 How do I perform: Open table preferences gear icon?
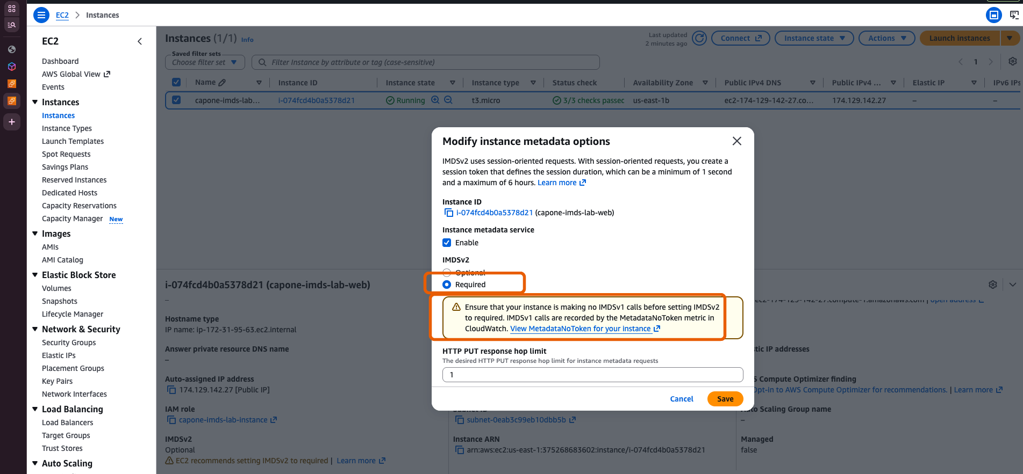pyautogui.click(x=1012, y=62)
